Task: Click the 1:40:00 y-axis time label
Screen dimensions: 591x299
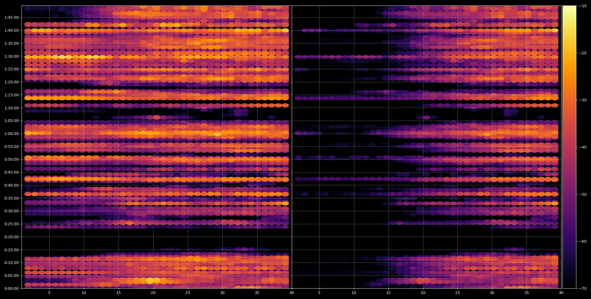Action: pyautogui.click(x=11, y=30)
